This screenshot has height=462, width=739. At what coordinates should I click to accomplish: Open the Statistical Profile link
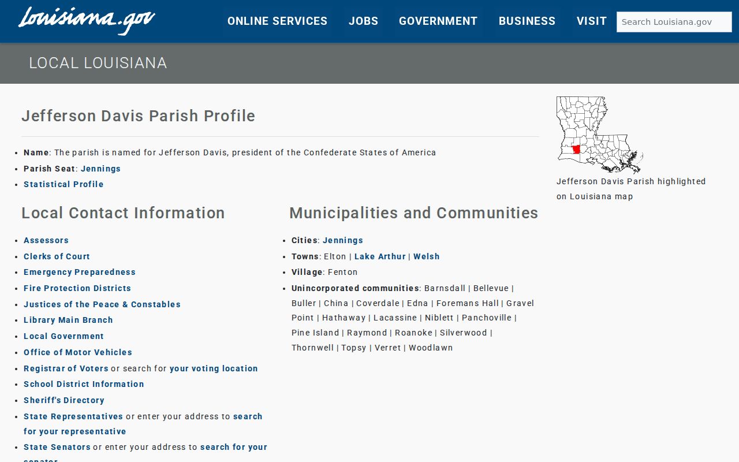pos(64,184)
